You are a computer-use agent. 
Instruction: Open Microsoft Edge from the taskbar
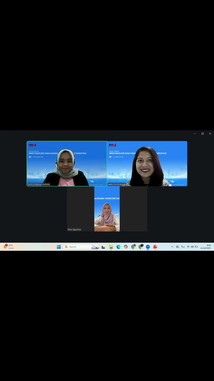click(x=118, y=247)
